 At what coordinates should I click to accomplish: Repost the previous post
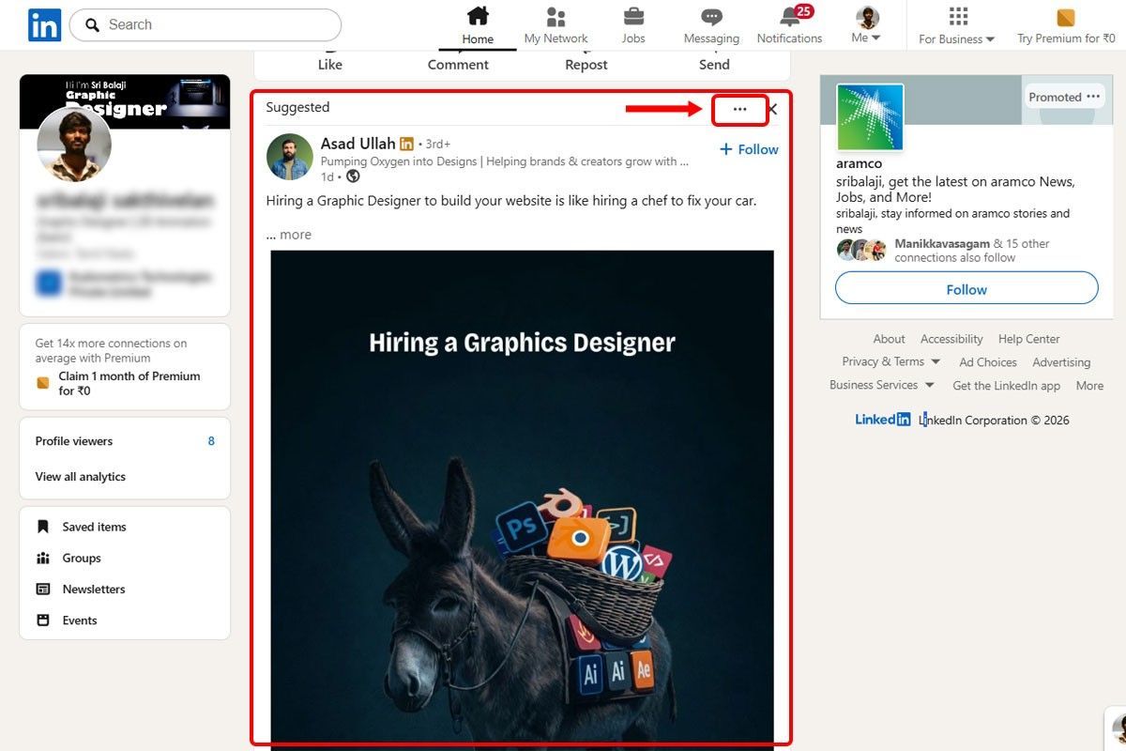(x=586, y=65)
